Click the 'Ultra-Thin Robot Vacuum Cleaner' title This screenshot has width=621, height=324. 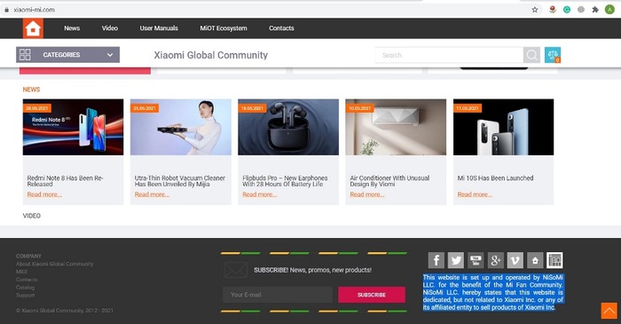180,181
